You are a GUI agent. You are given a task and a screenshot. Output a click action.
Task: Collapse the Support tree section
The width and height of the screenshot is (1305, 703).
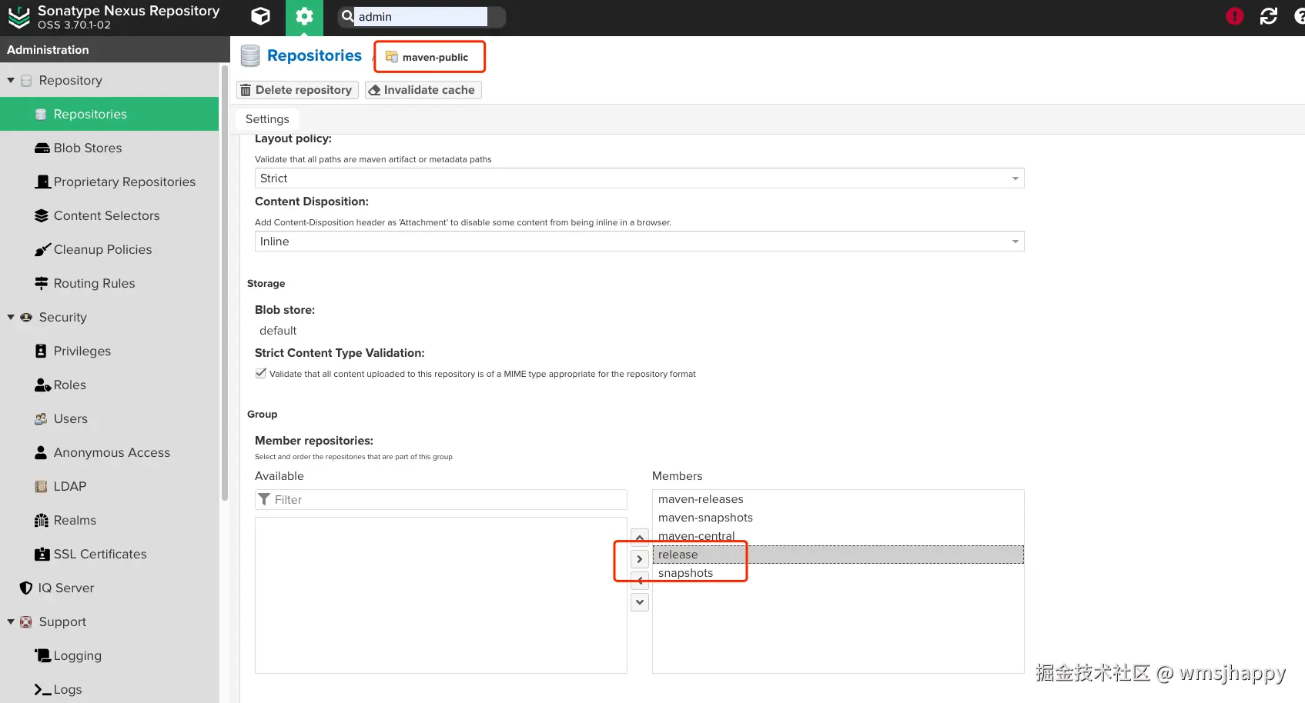(11, 621)
